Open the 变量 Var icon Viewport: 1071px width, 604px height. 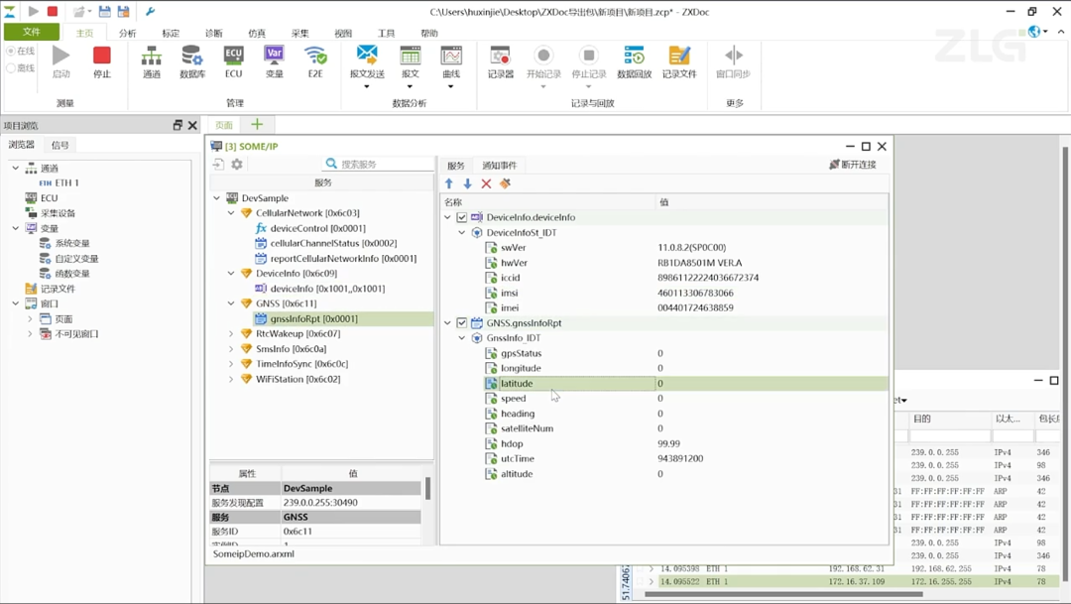pos(274,57)
